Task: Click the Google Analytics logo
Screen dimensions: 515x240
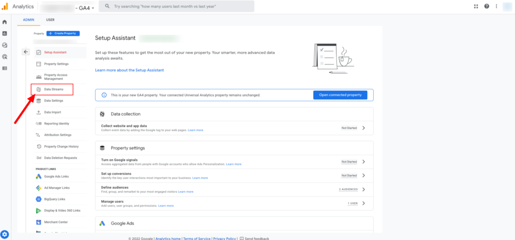Action: 5,6
